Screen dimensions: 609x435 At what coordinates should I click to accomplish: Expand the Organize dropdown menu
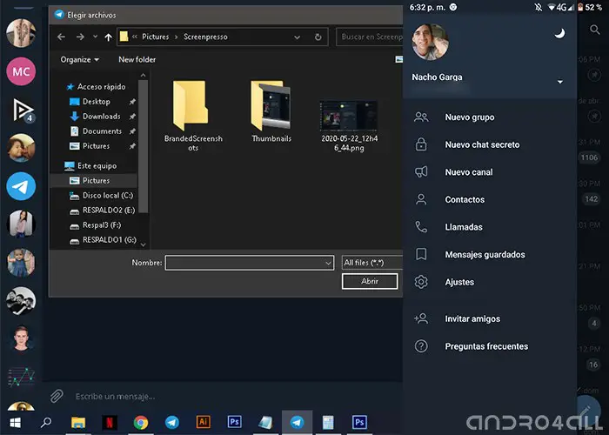[79, 59]
